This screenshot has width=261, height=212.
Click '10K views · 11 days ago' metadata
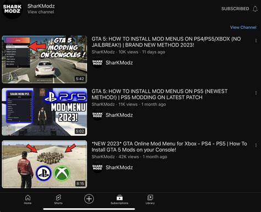142,52
